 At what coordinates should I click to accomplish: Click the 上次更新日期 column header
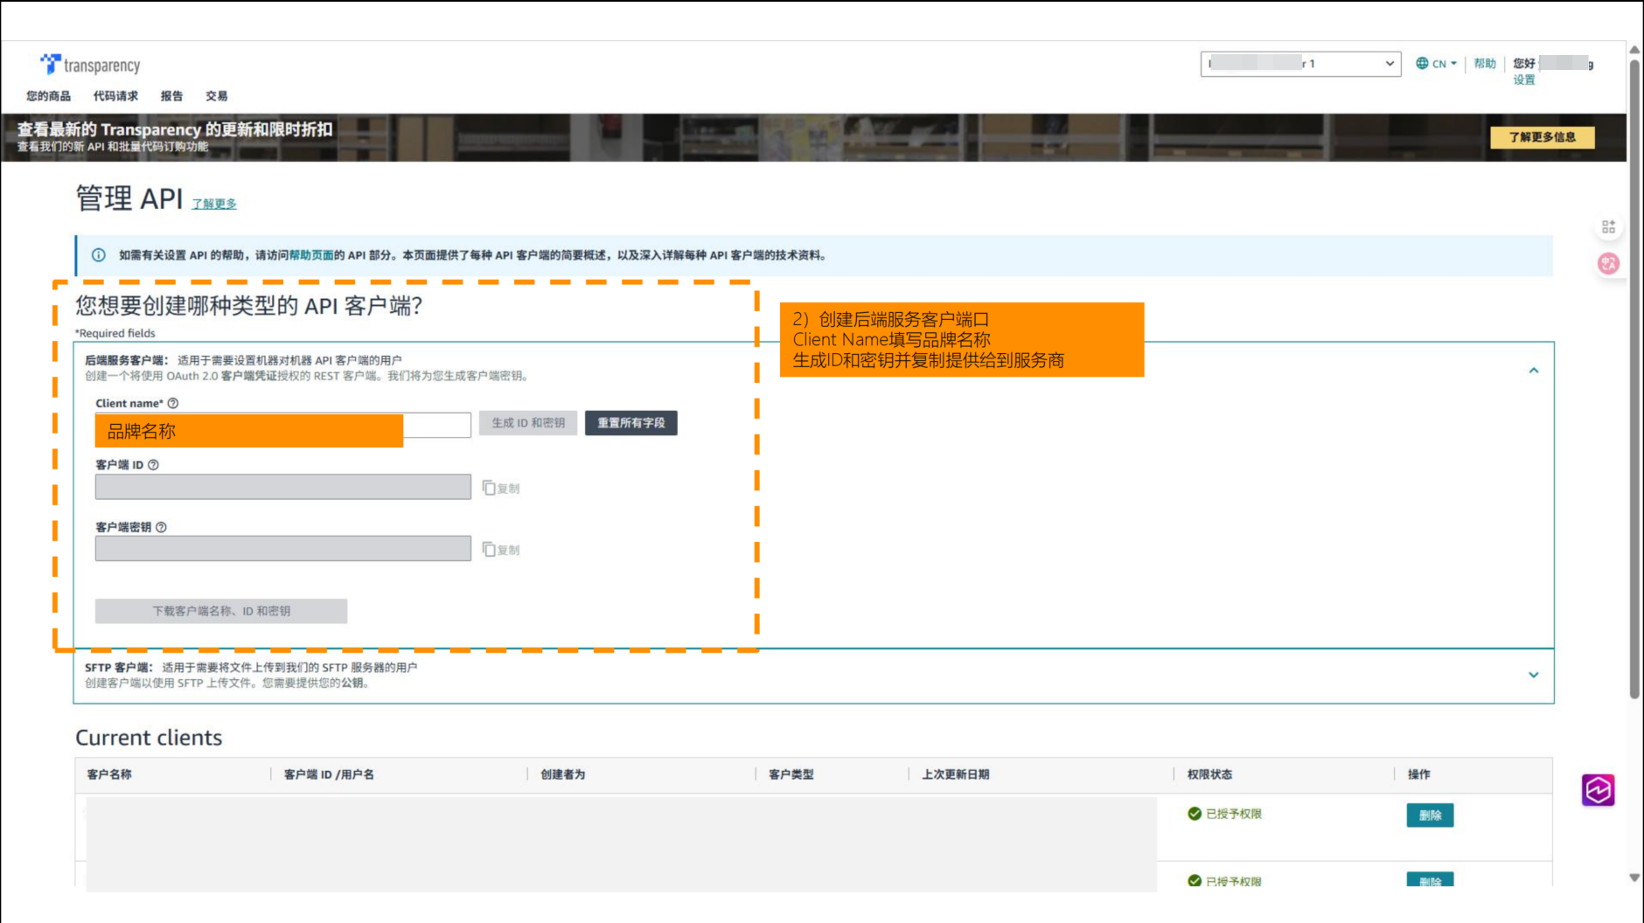[x=956, y=774]
